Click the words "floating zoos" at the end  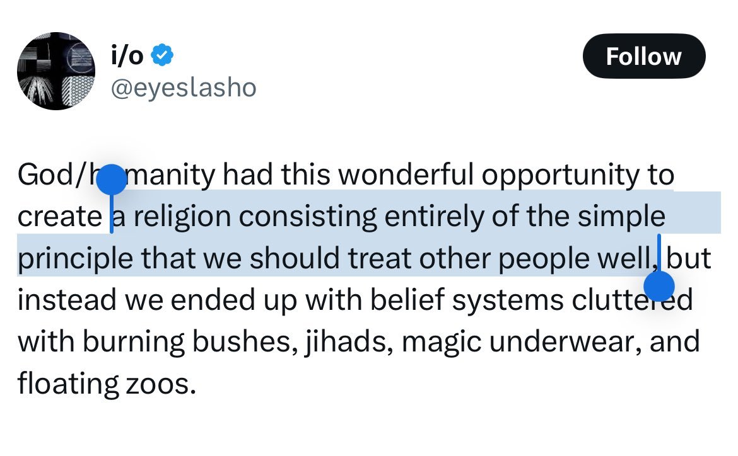click(107, 384)
